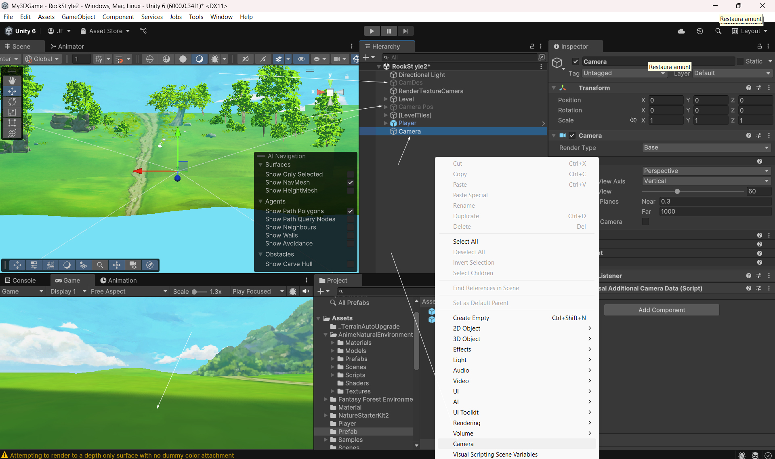Toggle the Static checkbox for Camera

point(740,61)
